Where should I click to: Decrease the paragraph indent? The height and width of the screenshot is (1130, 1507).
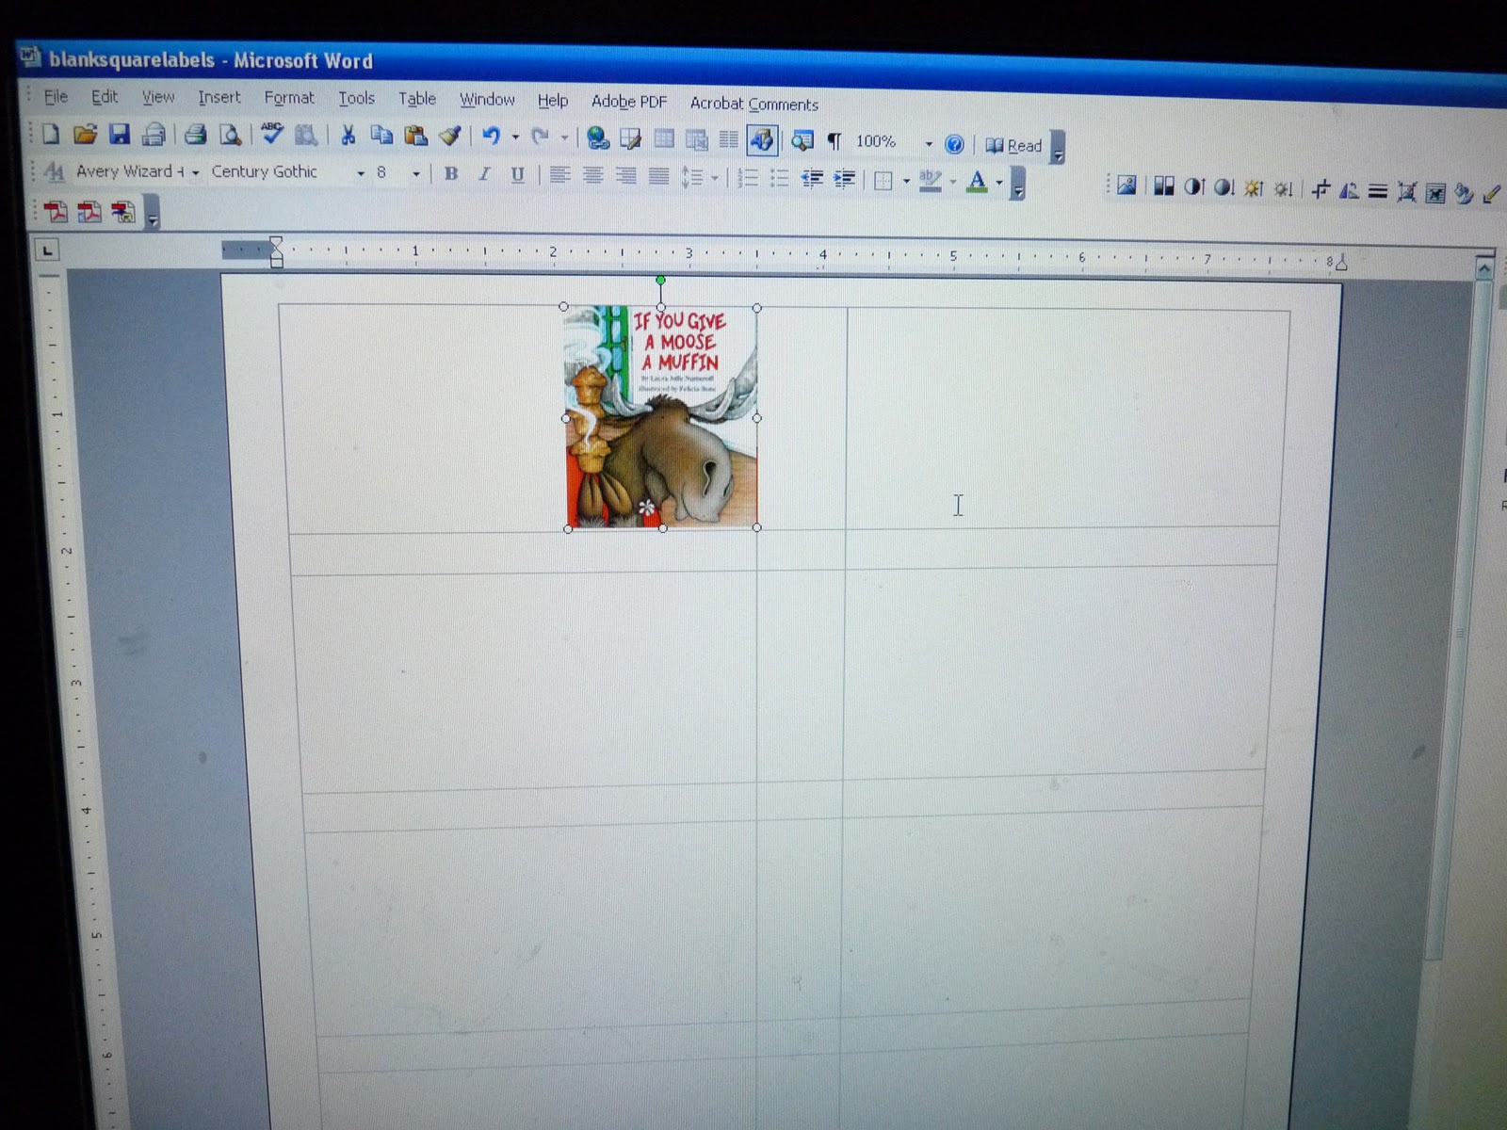click(x=812, y=178)
